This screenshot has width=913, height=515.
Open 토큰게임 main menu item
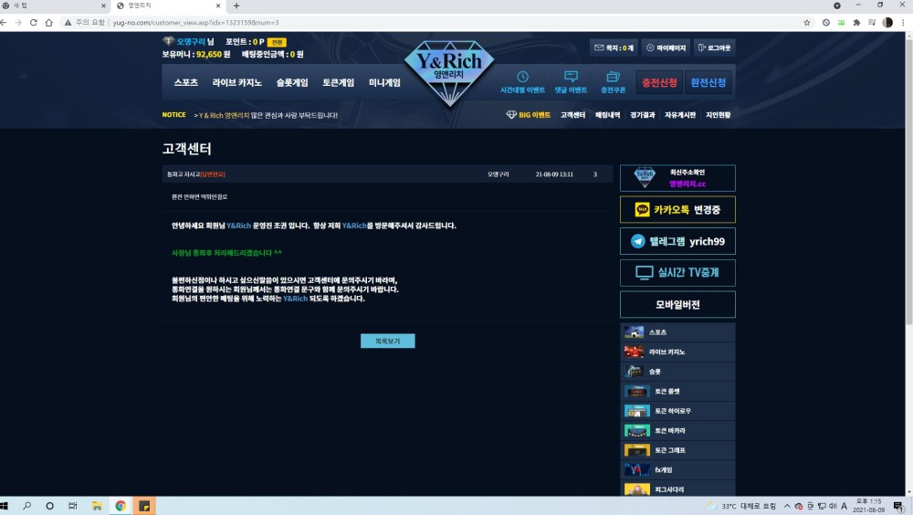pyautogui.click(x=339, y=83)
